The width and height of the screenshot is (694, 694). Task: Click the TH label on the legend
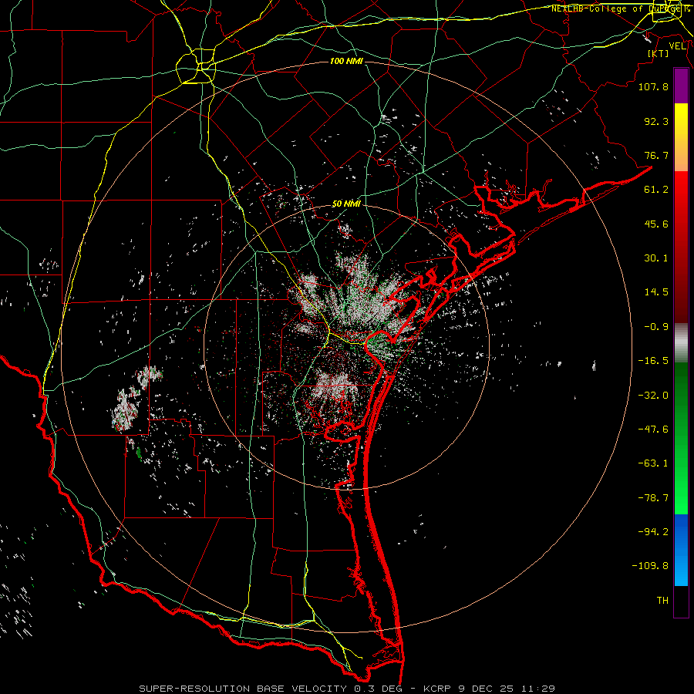point(662,601)
